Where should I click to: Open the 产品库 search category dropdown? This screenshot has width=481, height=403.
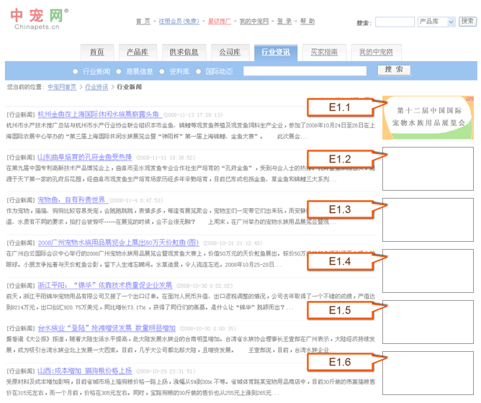point(437,22)
